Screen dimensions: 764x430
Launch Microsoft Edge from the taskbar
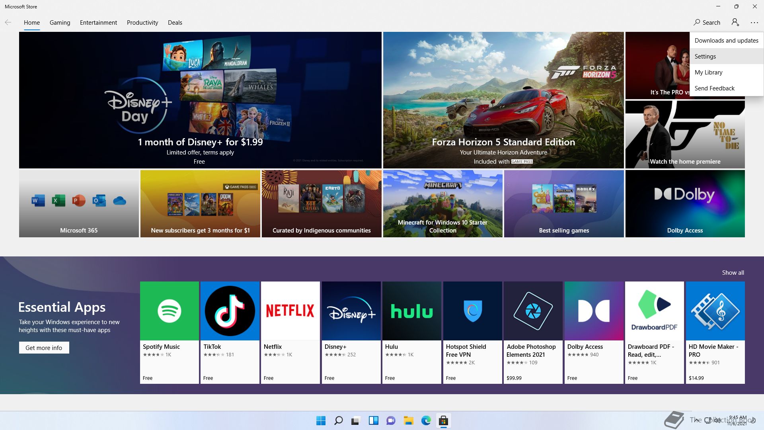(426, 420)
